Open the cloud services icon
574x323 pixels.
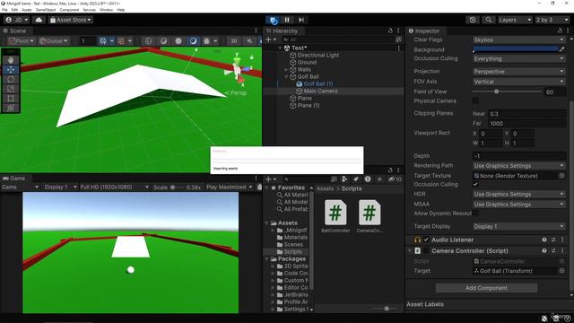pyautogui.click(x=39, y=20)
